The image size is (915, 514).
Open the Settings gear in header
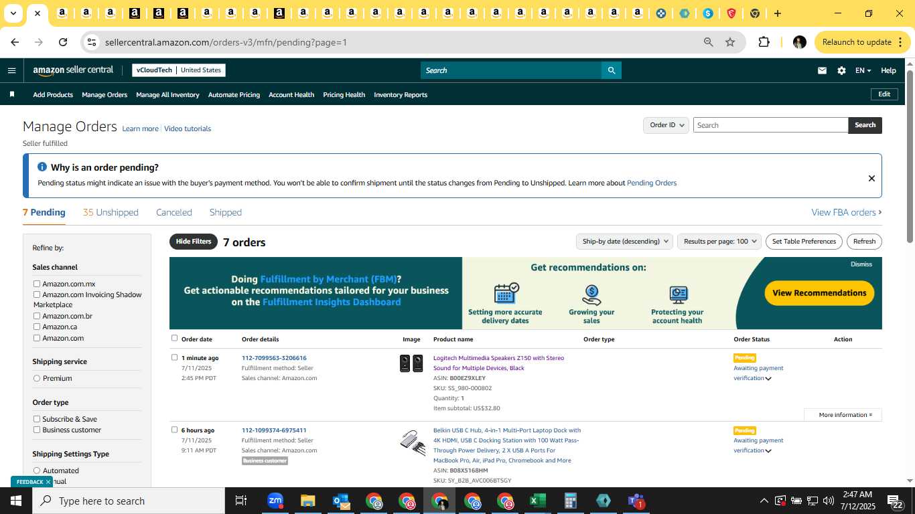click(x=841, y=70)
